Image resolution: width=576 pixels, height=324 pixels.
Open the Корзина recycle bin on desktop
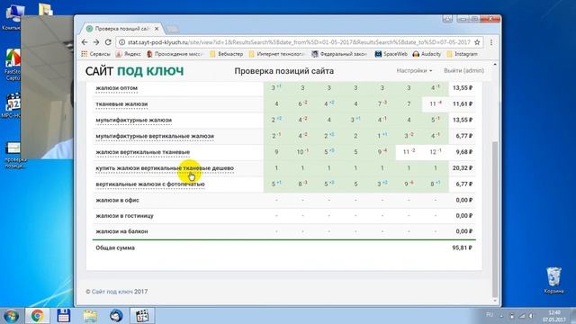(553, 280)
